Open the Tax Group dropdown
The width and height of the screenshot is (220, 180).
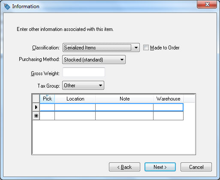pyautogui.click(x=83, y=85)
